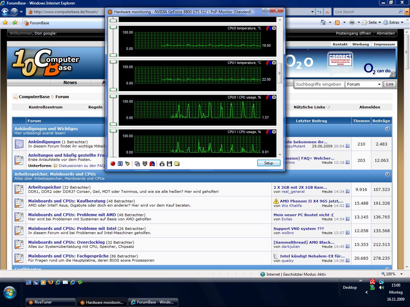Open the Kontakt tab link

tap(340, 44)
